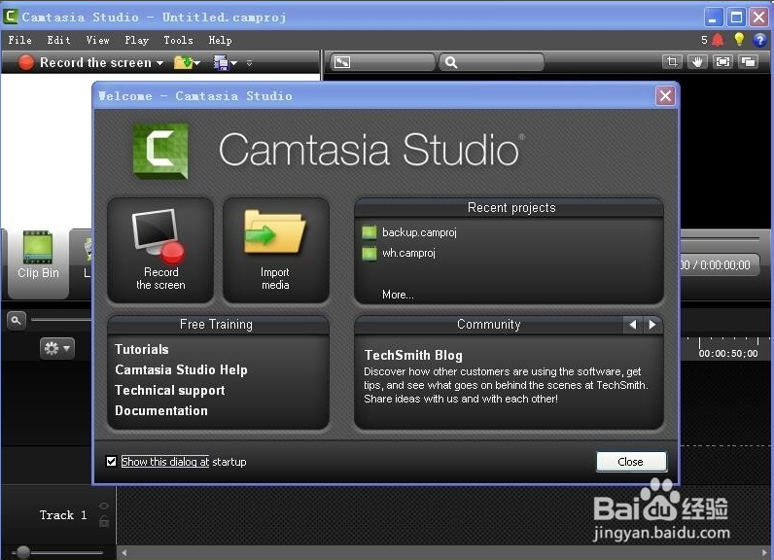Click the wh.camproj project name
Viewport: 774px width, 560px height.
[x=408, y=253]
